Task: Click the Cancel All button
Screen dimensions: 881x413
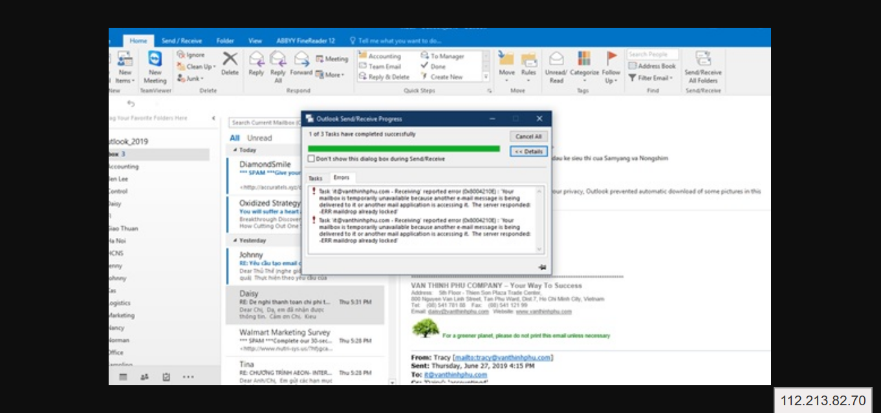Action: (528, 136)
